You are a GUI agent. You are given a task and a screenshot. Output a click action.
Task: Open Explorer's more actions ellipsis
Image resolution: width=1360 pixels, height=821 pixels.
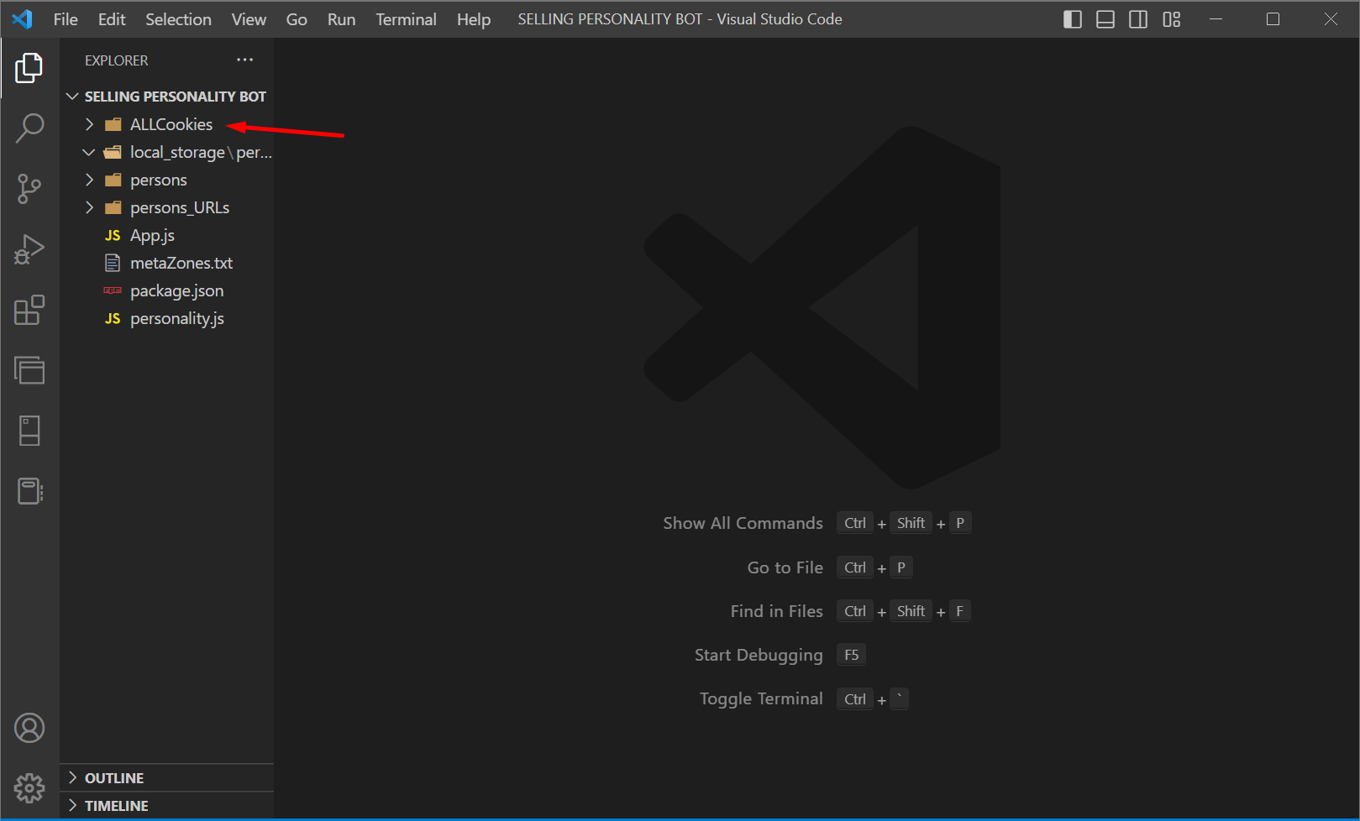coord(244,60)
